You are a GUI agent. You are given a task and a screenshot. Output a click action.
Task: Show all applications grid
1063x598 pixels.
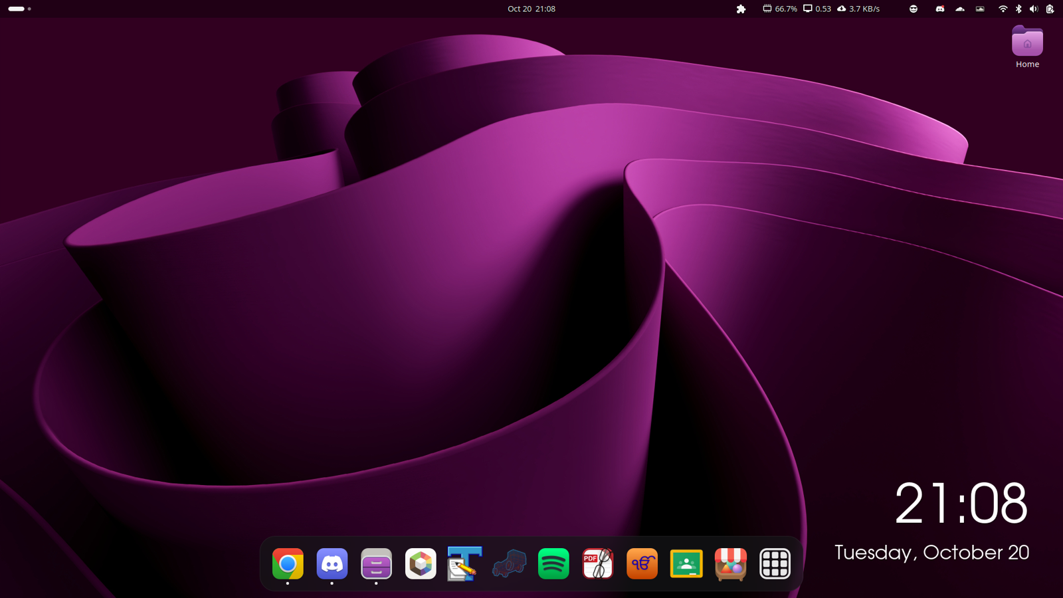point(775,563)
